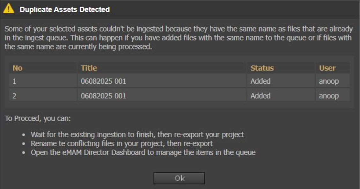
Task: Click anoop user in second row
Action: click(x=329, y=96)
